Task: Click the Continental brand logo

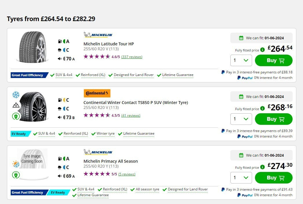Action: (97, 93)
